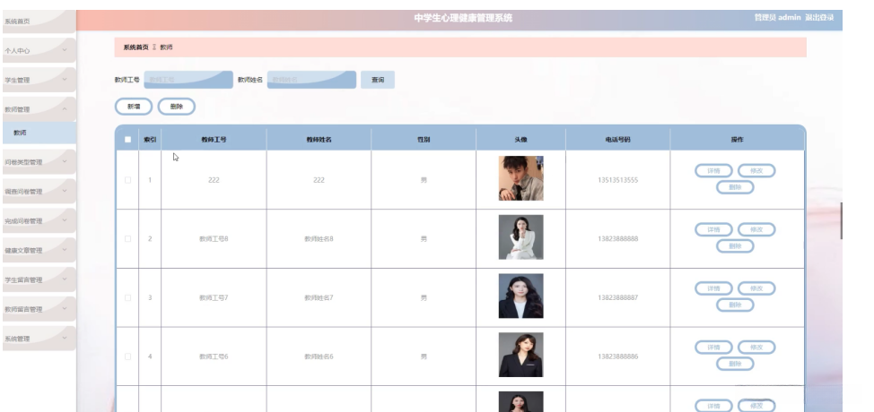This screenshot has height=412, width=874.
Task: Tick the checkbox for teacher row 222
Action: click(127, 180)
